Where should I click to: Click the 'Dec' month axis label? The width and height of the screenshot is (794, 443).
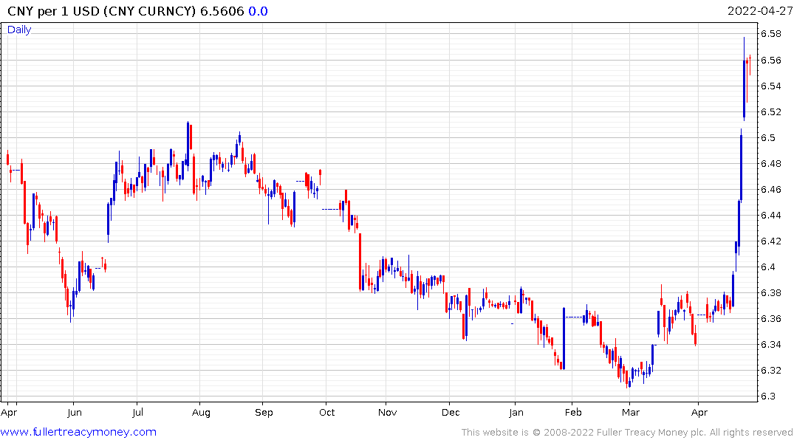pos(451,413)
